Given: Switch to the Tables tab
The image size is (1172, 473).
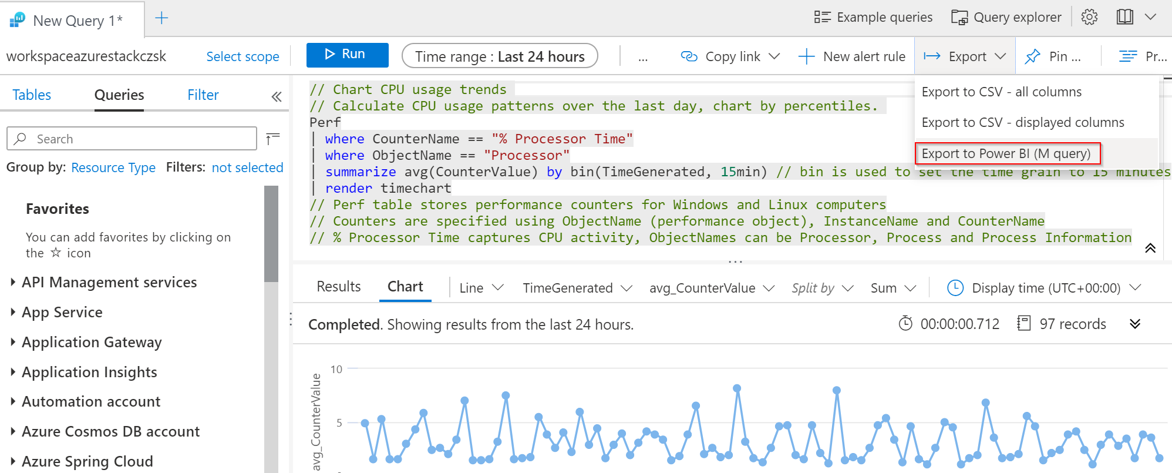Looking at the screenshot, I should point(32,95).
